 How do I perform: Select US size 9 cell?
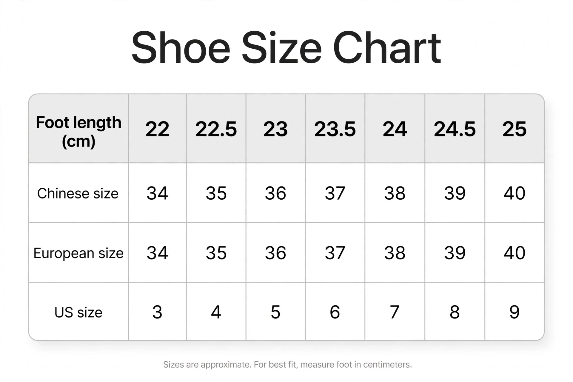pyautogui.click(x=515, y=312)
